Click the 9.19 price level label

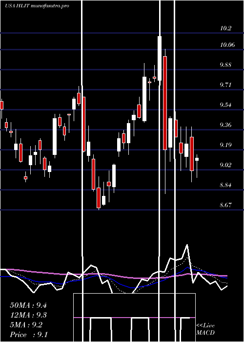coord(226,145)
